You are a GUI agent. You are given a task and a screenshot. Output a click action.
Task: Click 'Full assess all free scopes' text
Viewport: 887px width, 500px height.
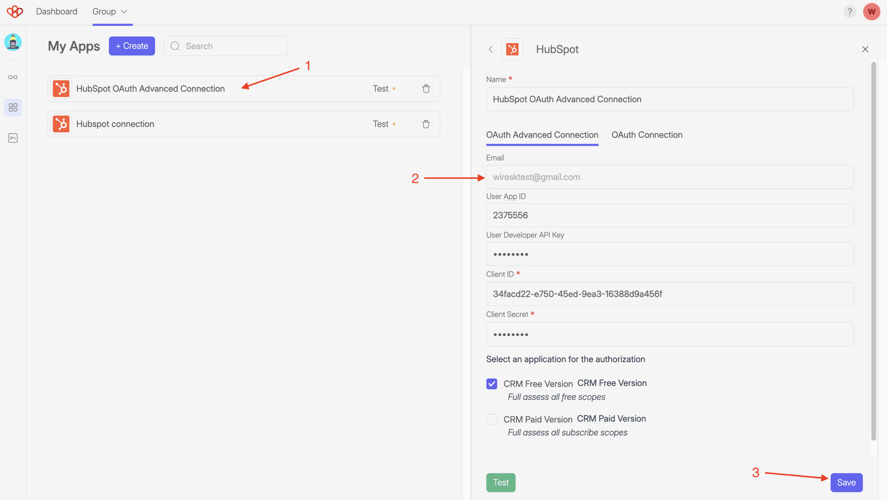coord(556,397)
